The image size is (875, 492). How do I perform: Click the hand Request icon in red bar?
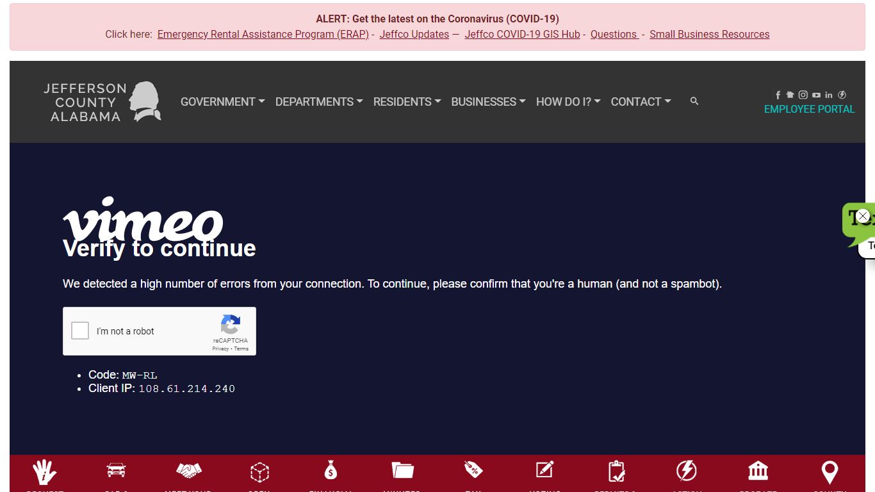click(45, 472)
